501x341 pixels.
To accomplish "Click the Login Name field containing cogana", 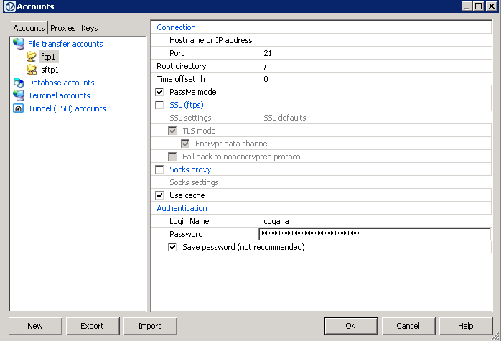I will pos(373,221).
